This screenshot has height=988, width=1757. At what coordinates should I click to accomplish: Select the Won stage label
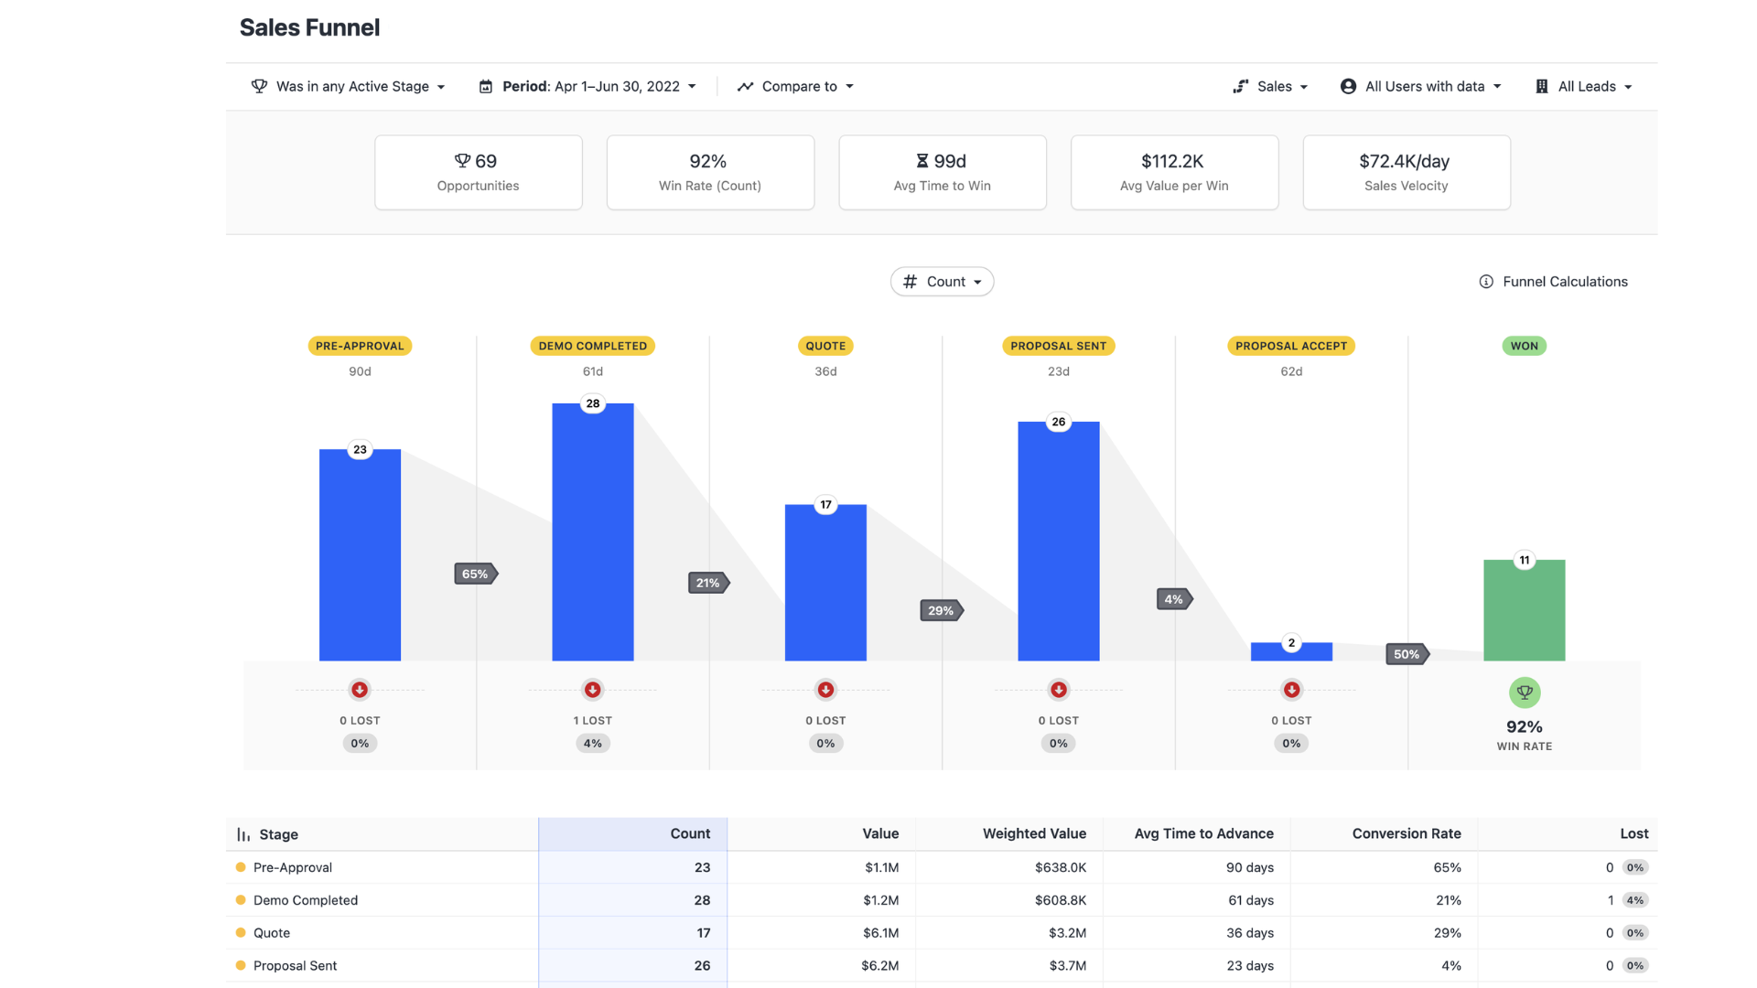(1525, 346)
